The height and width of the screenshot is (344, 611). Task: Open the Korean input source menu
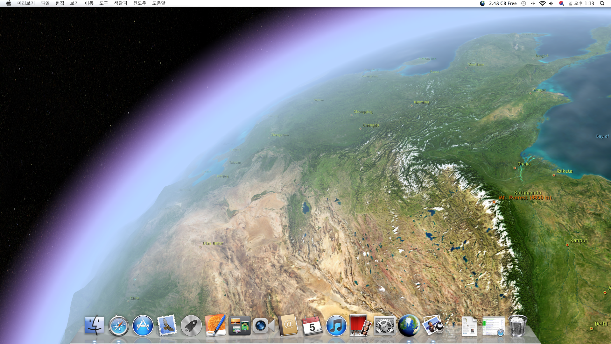click(x=561, y=3)
